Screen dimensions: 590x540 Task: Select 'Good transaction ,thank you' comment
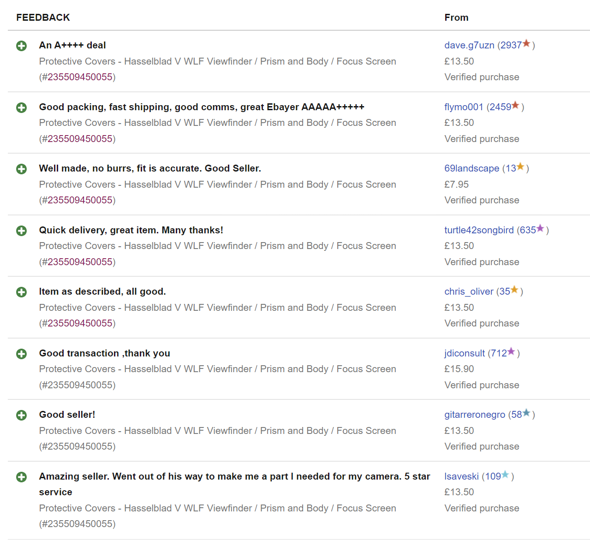point(105,353)
